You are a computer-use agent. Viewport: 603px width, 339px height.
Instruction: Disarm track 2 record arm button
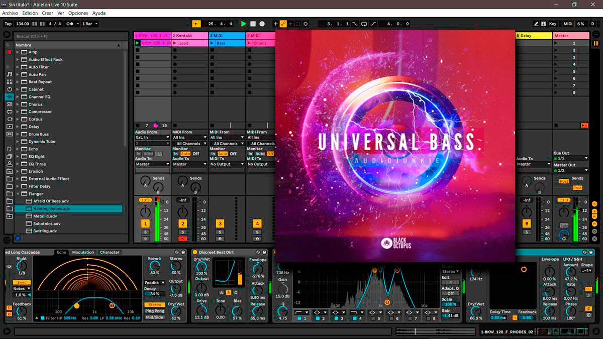click(183, 239)
